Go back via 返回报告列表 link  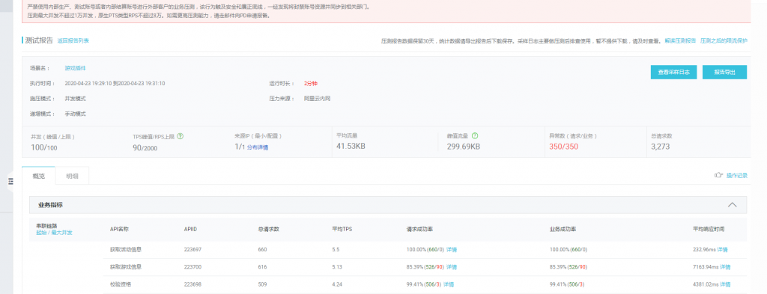pyautogui.click(x=73, y=41)
